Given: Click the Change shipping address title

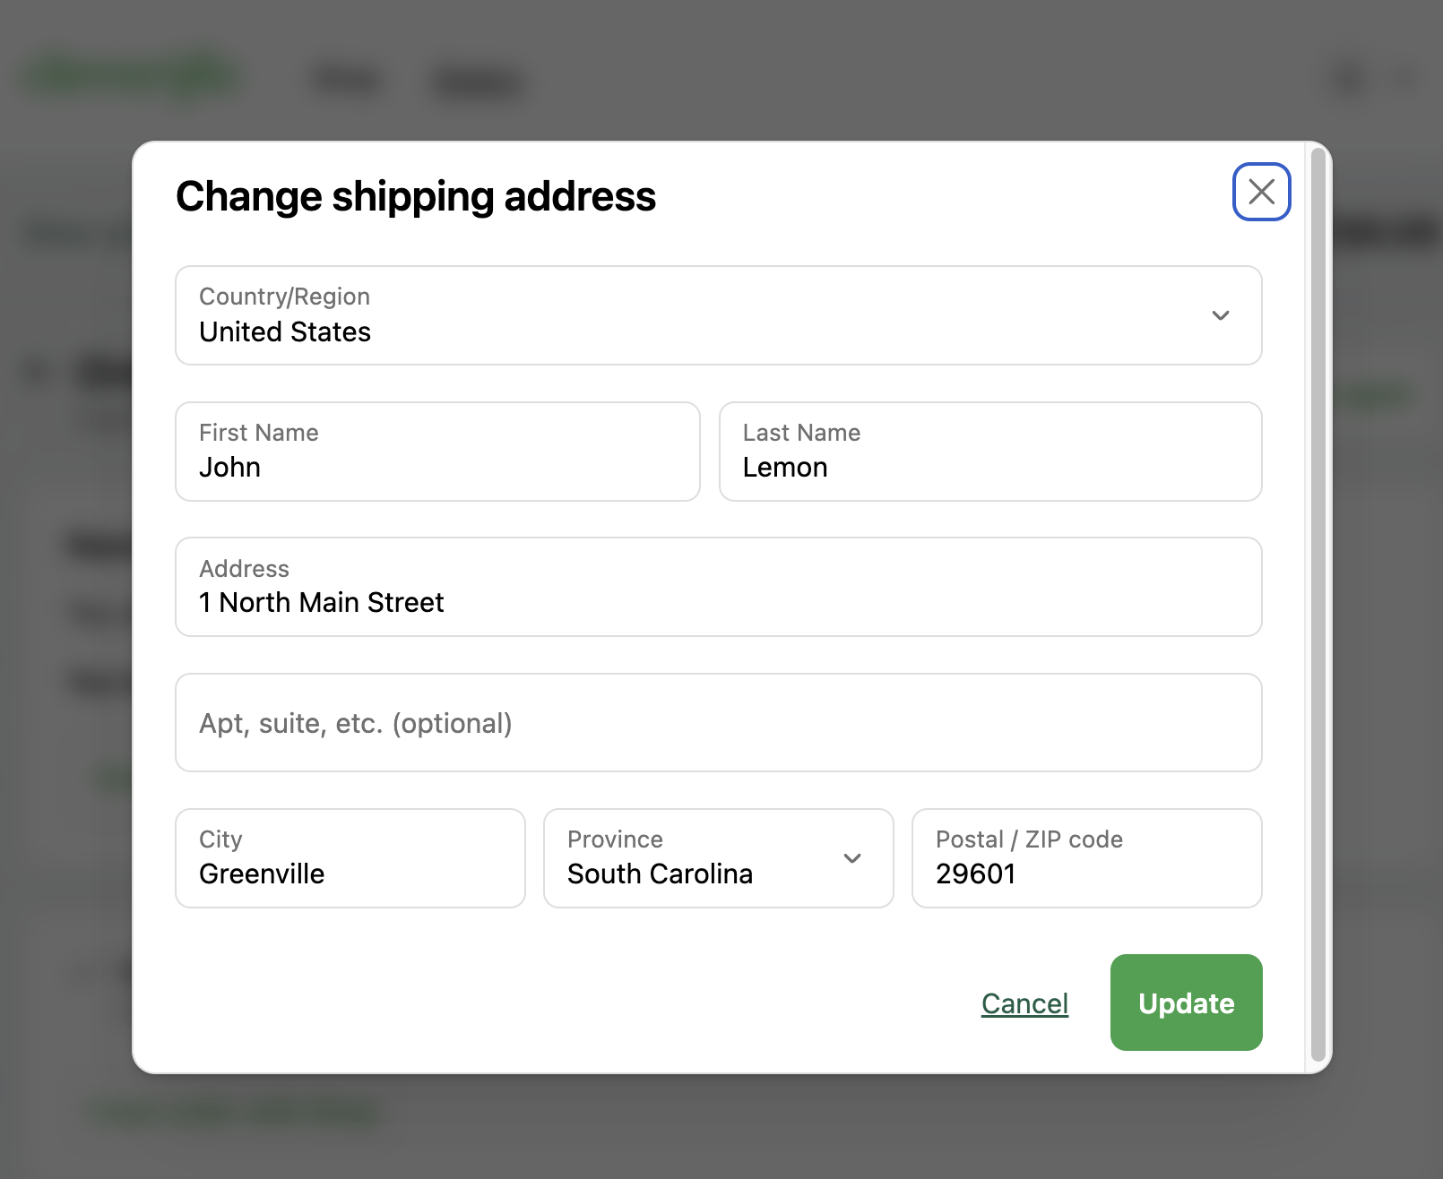Looking at the screenshot, I should click(x=416, y=197).
